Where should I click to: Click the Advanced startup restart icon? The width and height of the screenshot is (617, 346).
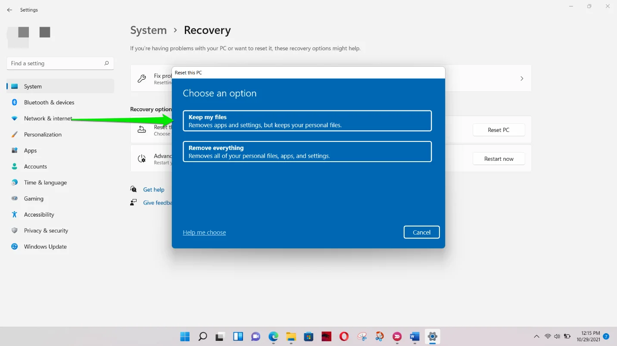142,159
